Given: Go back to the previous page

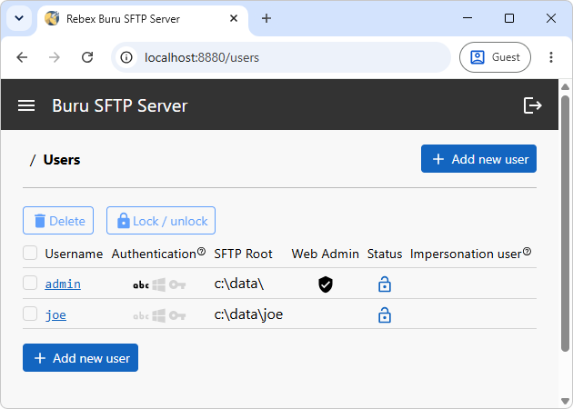Looking at the screenshot, I should [23, 57].
